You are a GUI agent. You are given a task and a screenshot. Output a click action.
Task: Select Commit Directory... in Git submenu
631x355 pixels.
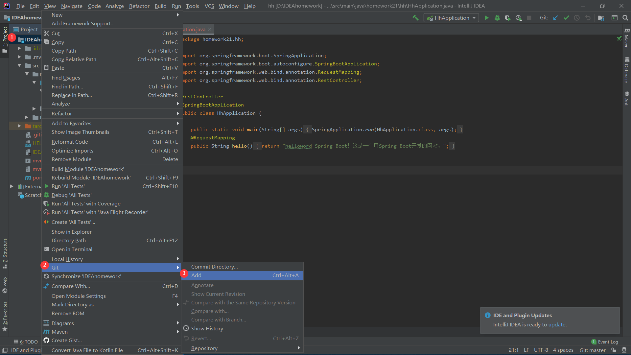tap(243, 267)
